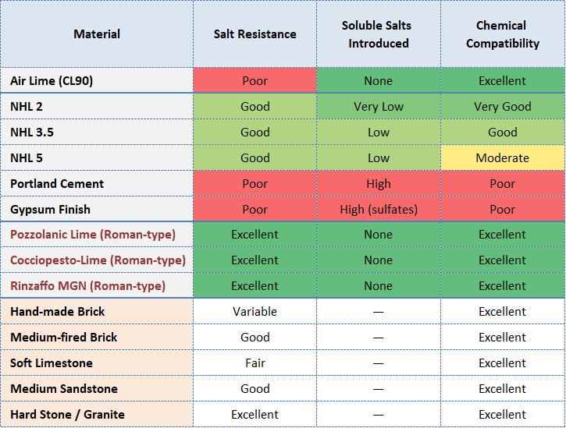Click the yellow Moderate cell for NHL 5
The image size is (566, 428).
pos(503,158)
